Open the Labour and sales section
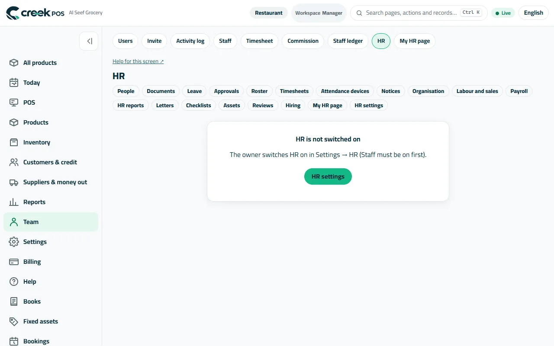554x346 pixels. [x=477, y=91]
